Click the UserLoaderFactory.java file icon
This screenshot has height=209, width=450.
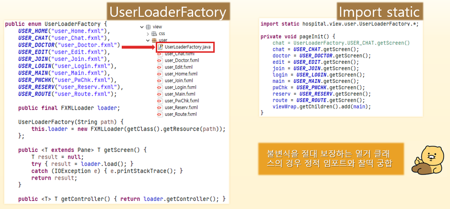pyautogui.click(x=161, y=47)
